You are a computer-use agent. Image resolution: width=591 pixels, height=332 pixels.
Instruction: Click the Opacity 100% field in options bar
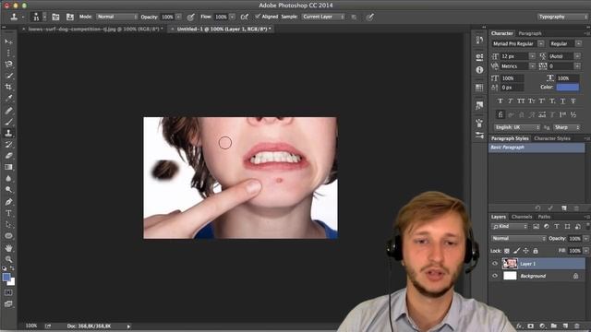(167, 17)
